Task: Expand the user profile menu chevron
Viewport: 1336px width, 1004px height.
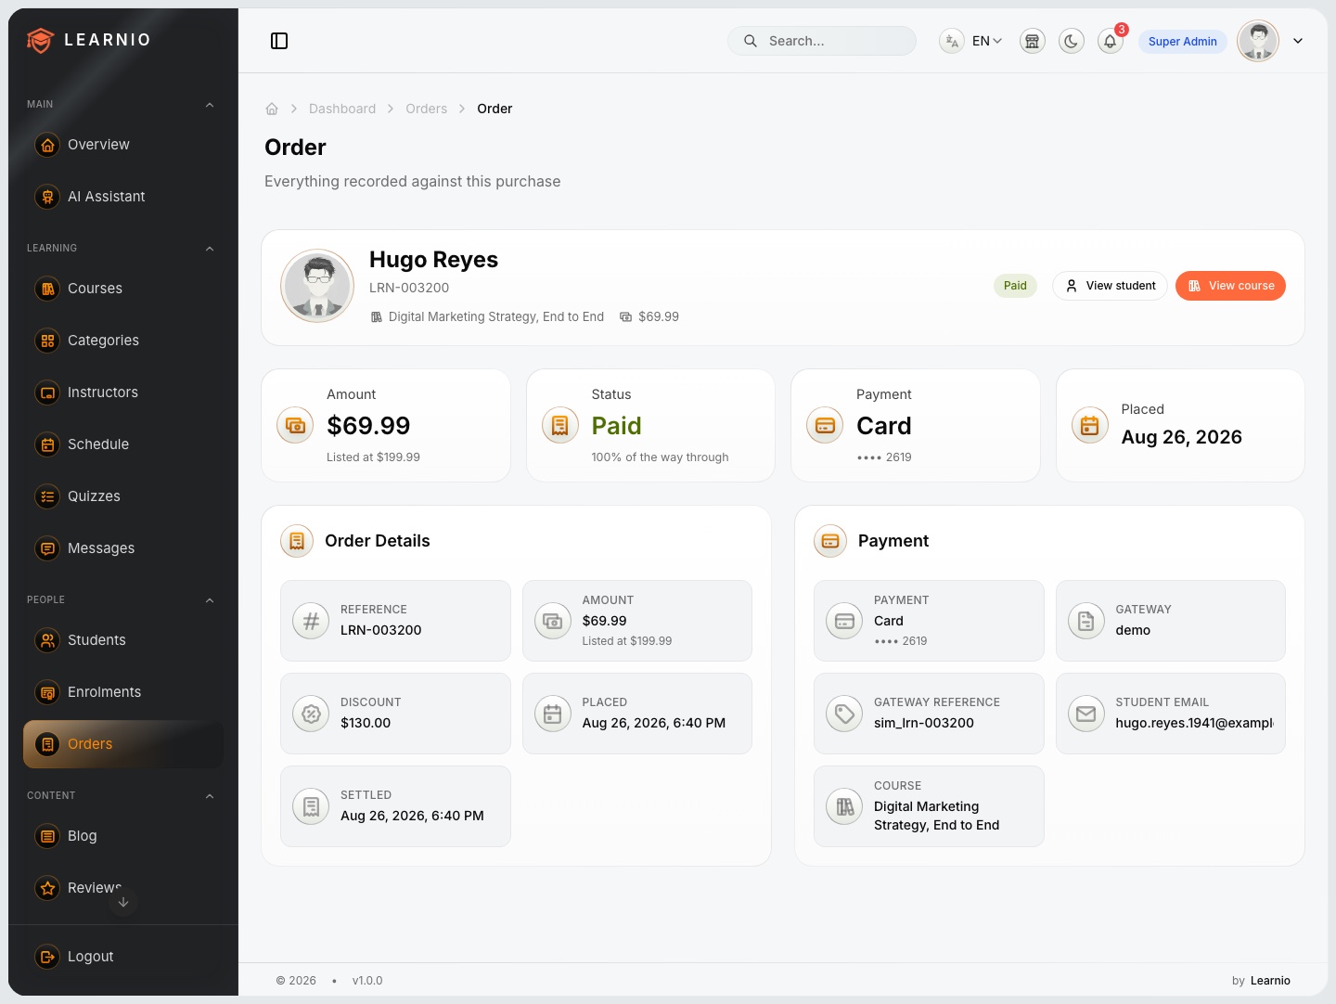Action: 1298,41
